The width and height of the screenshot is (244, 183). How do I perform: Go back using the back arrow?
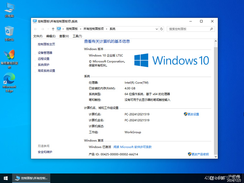(x=36, y=29)
